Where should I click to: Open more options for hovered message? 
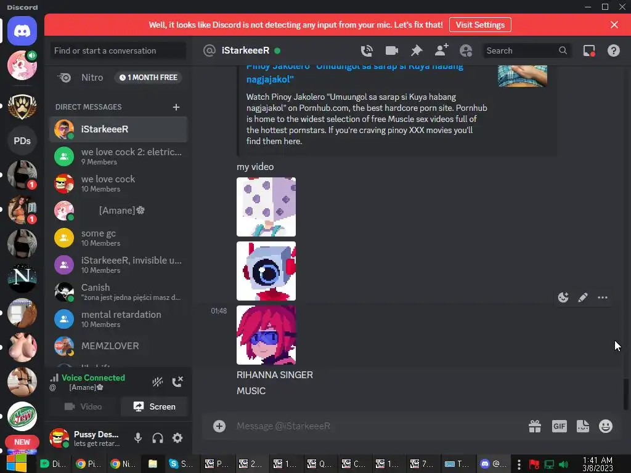pyautogui.click(x=603, y=297)
